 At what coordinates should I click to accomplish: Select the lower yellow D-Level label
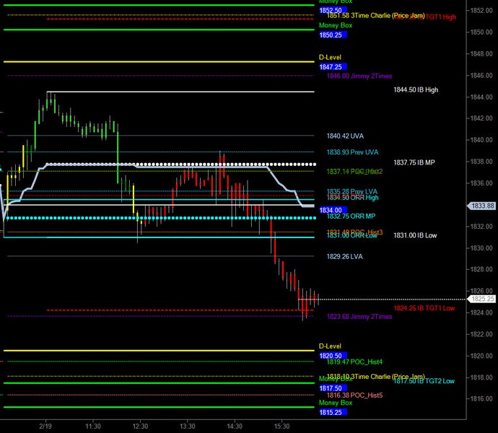(x=330, y=346)
